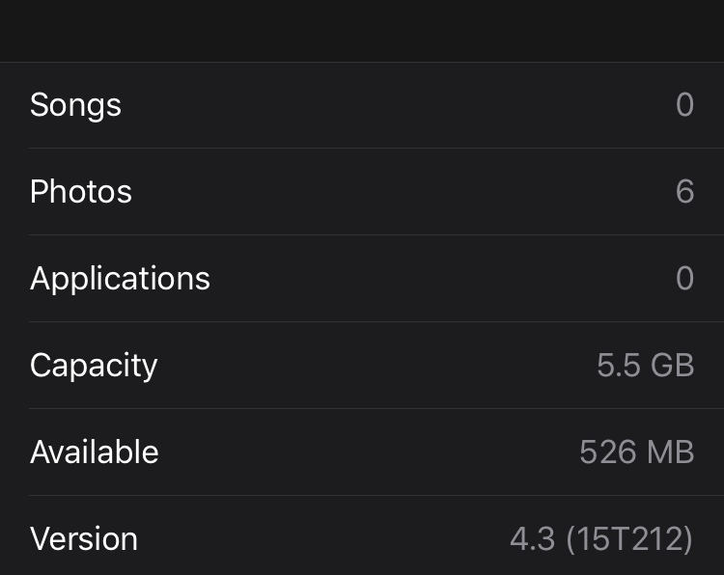Click the dark header bar above Songs
724x575 pixels.
coord(362,31)
